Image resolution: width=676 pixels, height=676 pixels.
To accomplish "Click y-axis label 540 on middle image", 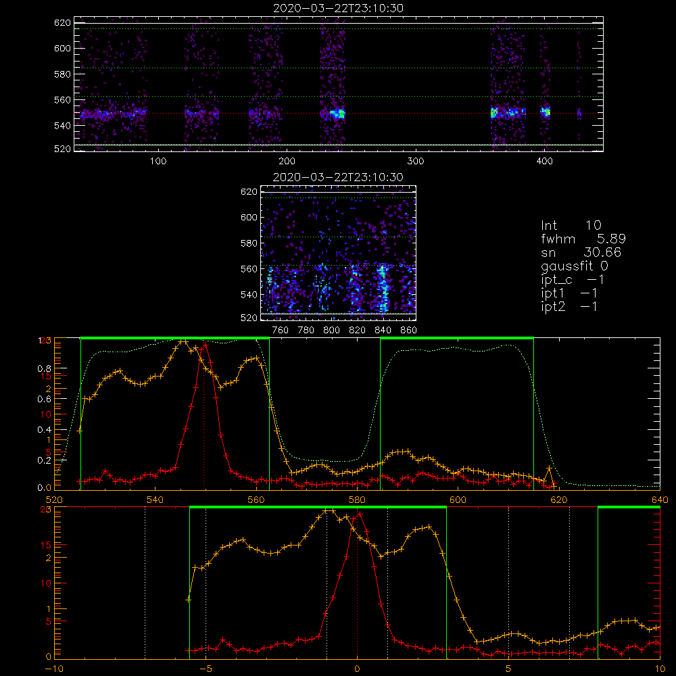I will [x=249, y=295].
